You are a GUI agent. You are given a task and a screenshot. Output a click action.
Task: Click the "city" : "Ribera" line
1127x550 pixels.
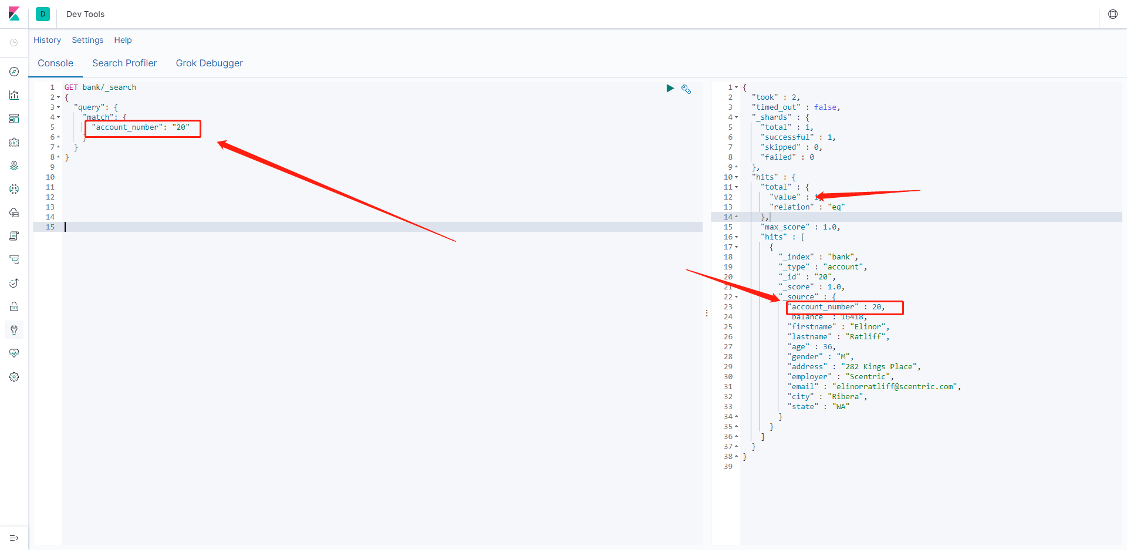click(x=828, y=397)
